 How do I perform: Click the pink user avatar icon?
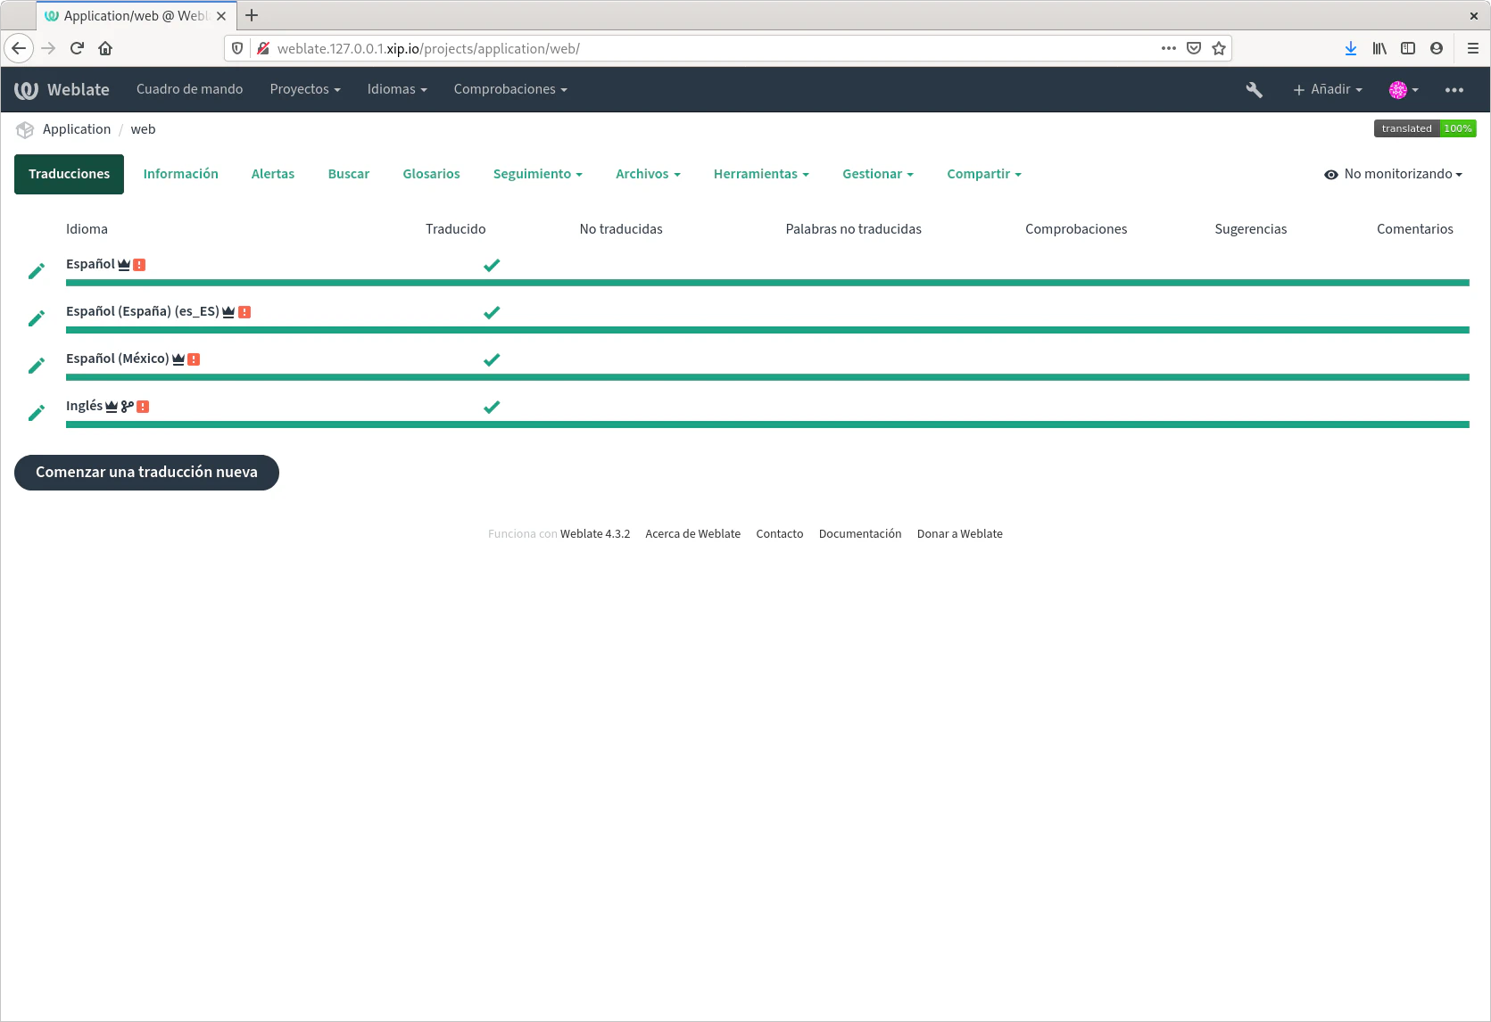click(1398, 89)
